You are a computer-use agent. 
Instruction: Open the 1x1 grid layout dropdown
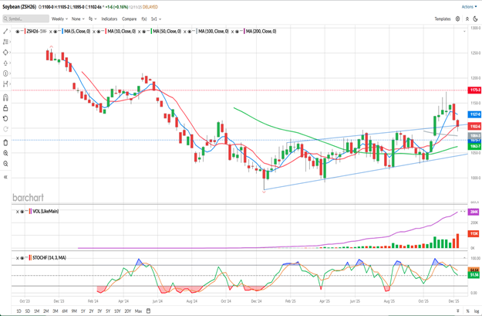tap(156, 19)
